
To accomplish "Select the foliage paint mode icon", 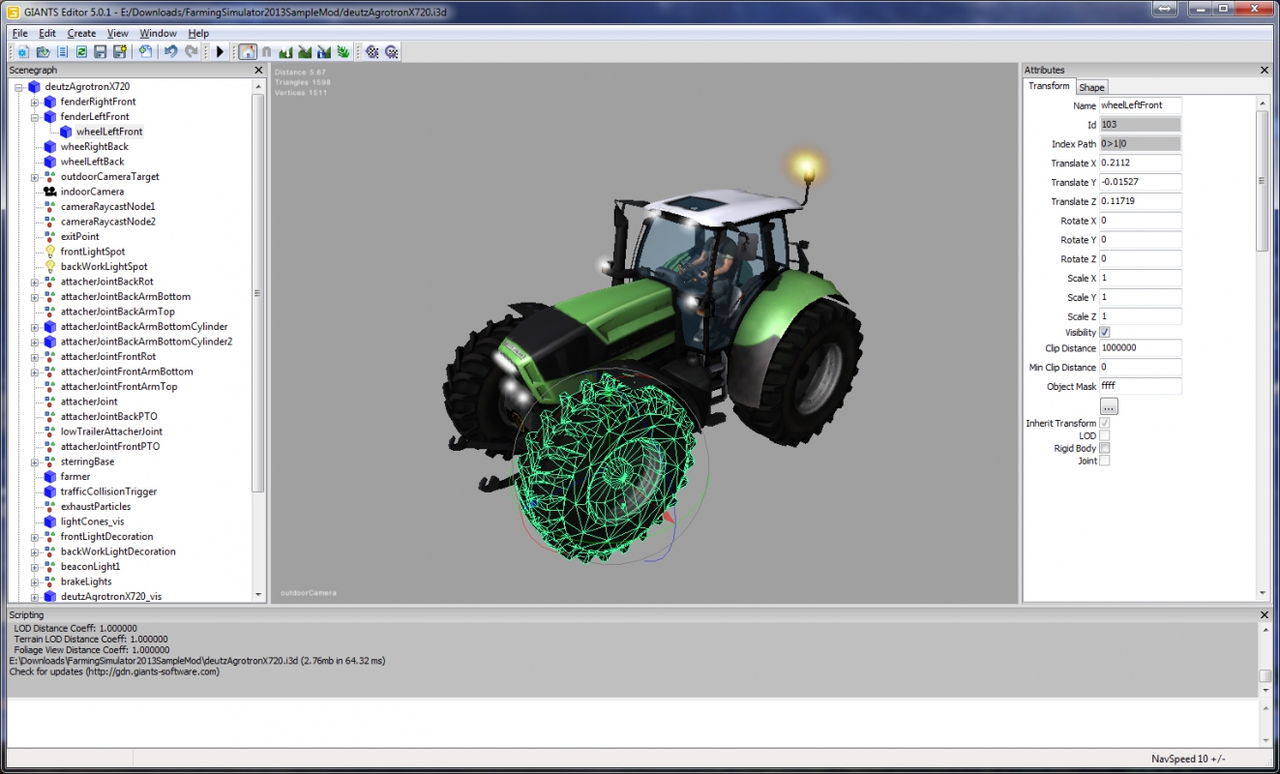I will click(x=343, y=51).
